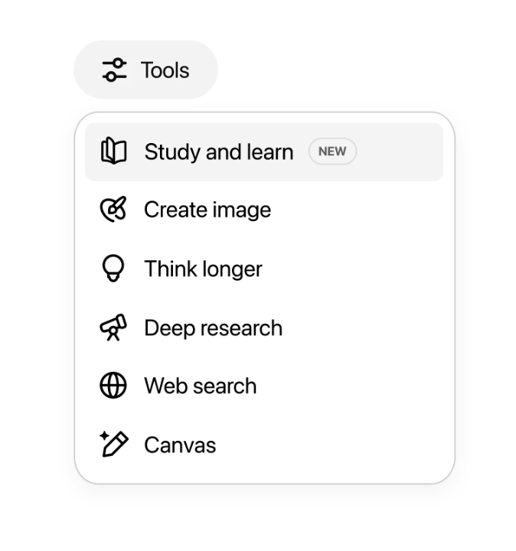The height and width of the screenshot is (551, 516).
Task: Turn on Web search tool
Action: tap(264, 386)
